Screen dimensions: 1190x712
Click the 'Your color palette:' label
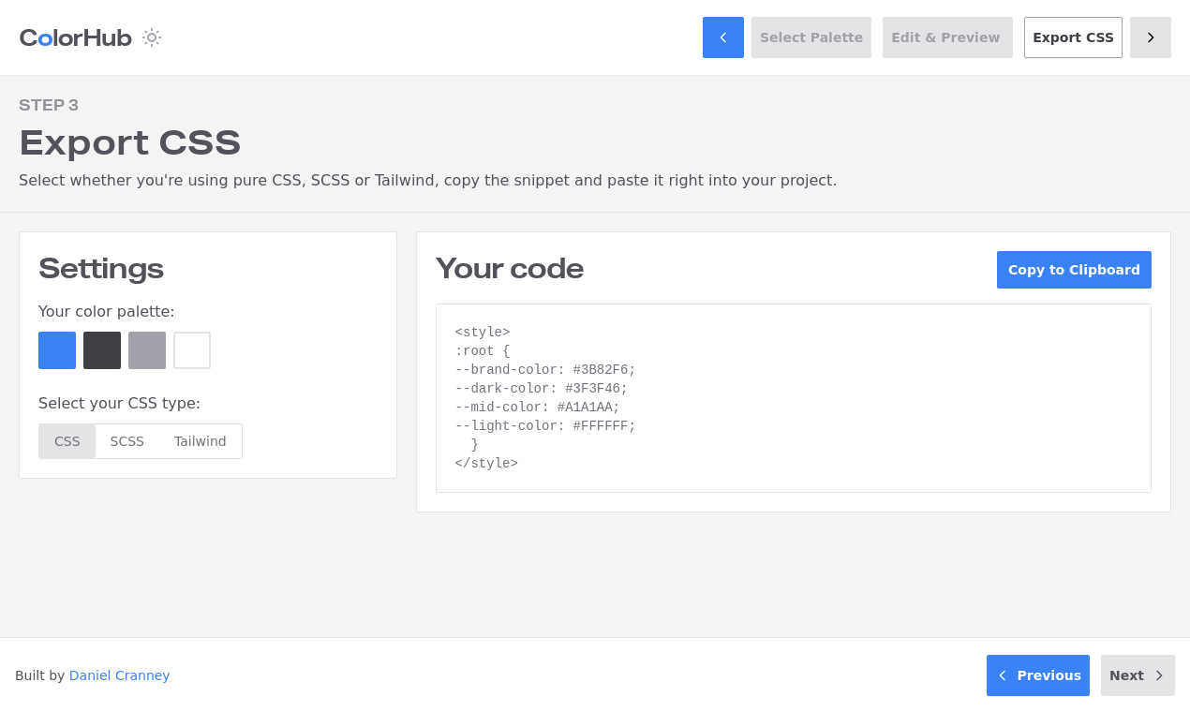[107, 311]
